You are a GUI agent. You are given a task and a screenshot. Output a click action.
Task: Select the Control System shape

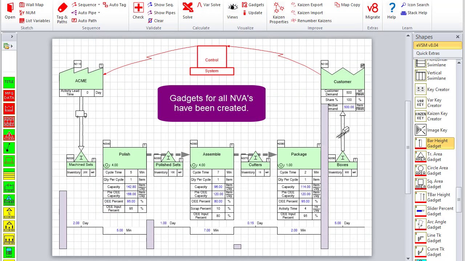[212, 61]
